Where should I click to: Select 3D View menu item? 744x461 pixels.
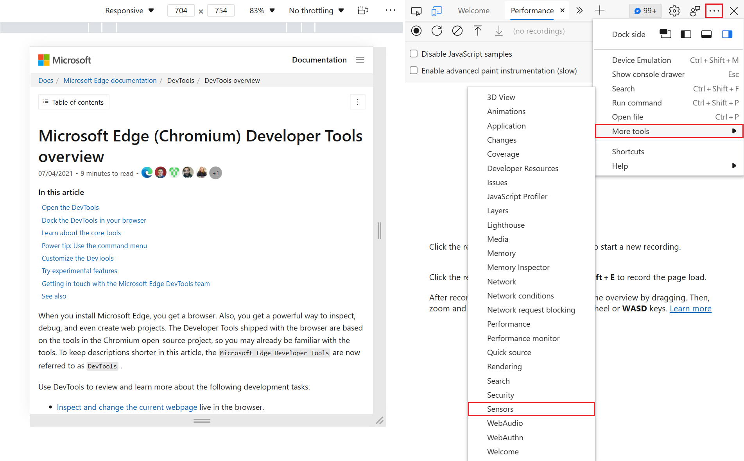click(x=531, y=97)
